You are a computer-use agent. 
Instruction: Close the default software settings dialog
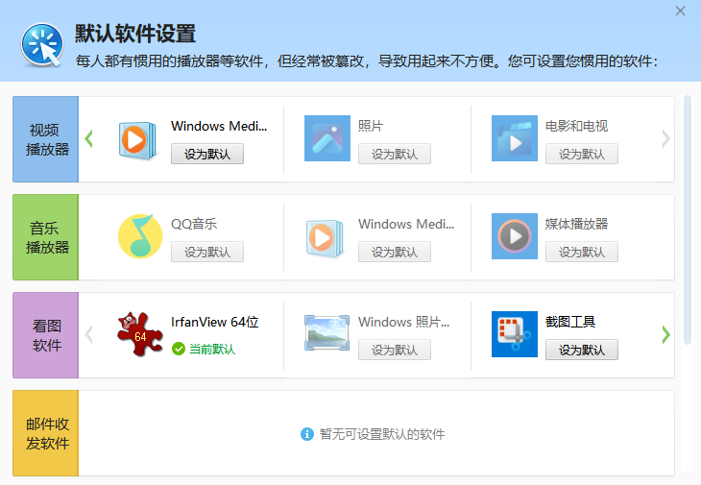680,11
